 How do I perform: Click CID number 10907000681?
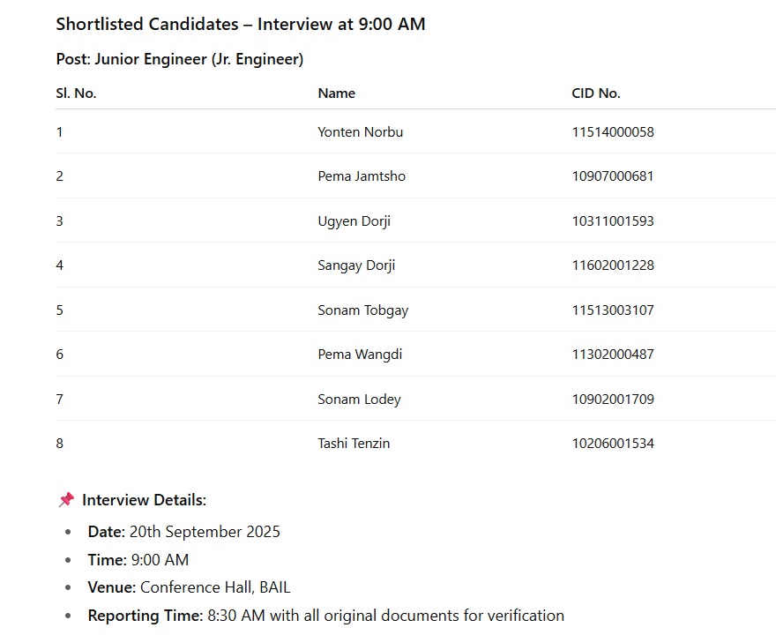click(x=613, y=176)
